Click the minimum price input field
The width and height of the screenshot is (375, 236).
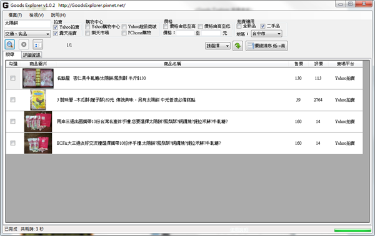pyautogui.click(x=185, y=33)
